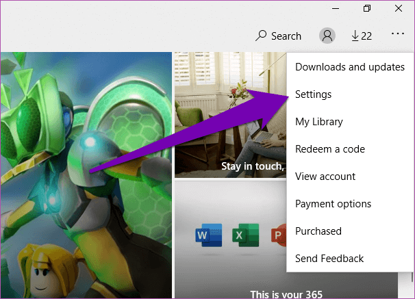Open the green robot game banner
The height and width of the screenshot is (299, 415).
(x=86, y=175)
